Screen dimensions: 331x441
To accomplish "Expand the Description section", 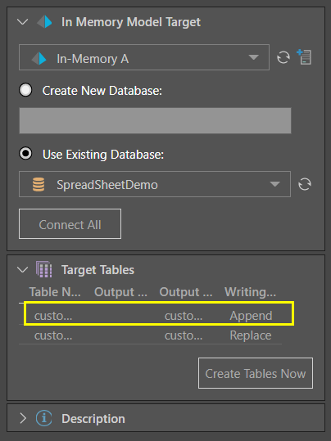I will (23, 419).
